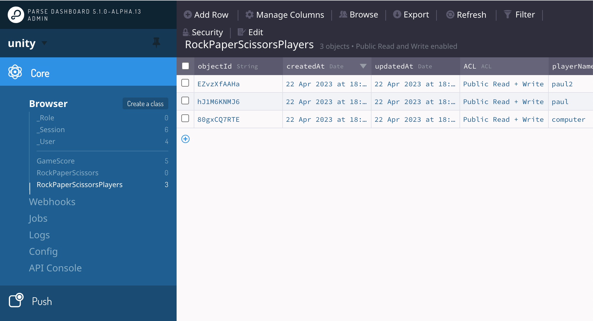The width and height of the screenshot is (593, 321).
Task: Open Manage Columns settings
Action: coord(249,14)
